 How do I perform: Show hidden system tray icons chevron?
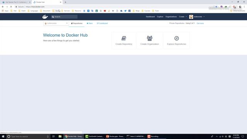[217, 136]
